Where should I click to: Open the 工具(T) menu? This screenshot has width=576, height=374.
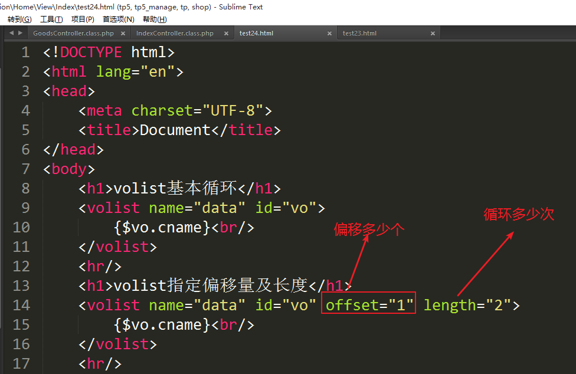coord(51,19)
